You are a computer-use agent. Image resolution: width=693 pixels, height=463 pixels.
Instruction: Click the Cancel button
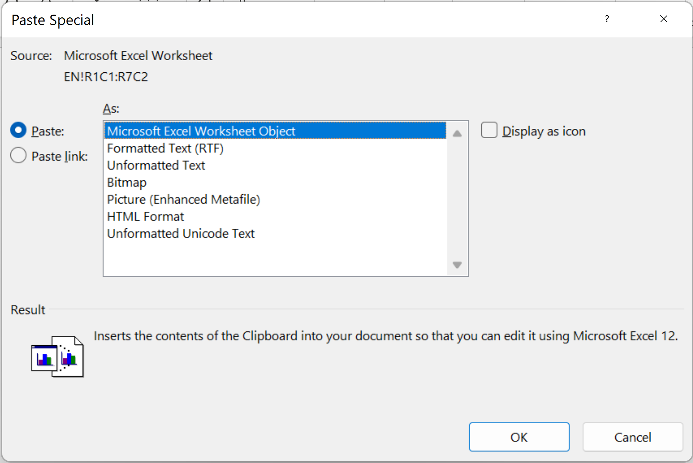[633, 437]
